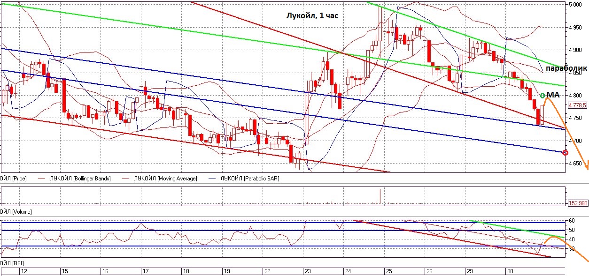Click date label 18 on time axis
Viewport: 589px width, 276px height.
(x=186, y=271)
